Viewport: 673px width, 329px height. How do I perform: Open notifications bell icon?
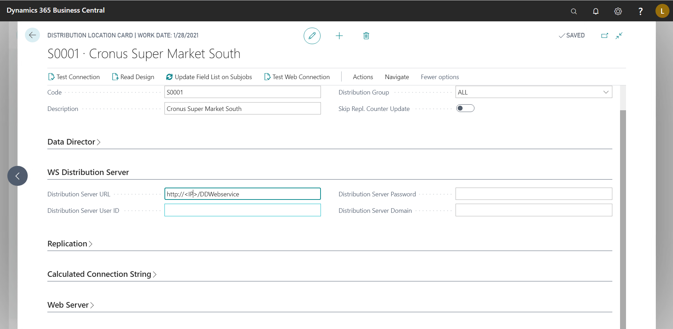(595, 11)
